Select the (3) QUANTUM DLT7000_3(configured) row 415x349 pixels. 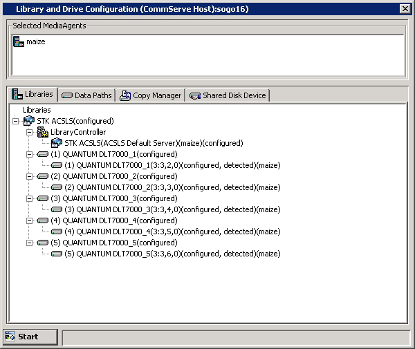coord(114,198)
